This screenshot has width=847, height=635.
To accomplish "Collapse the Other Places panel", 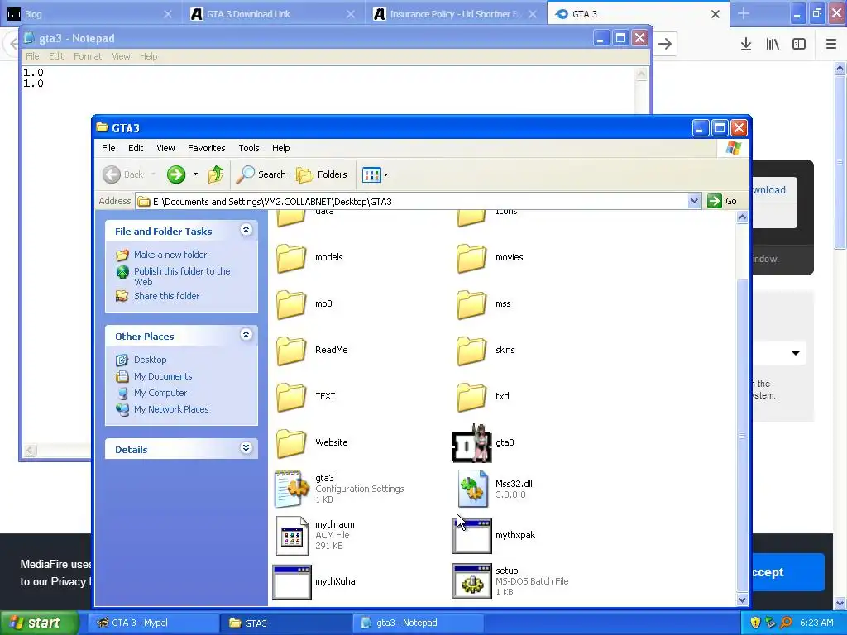I will point(246,335).
